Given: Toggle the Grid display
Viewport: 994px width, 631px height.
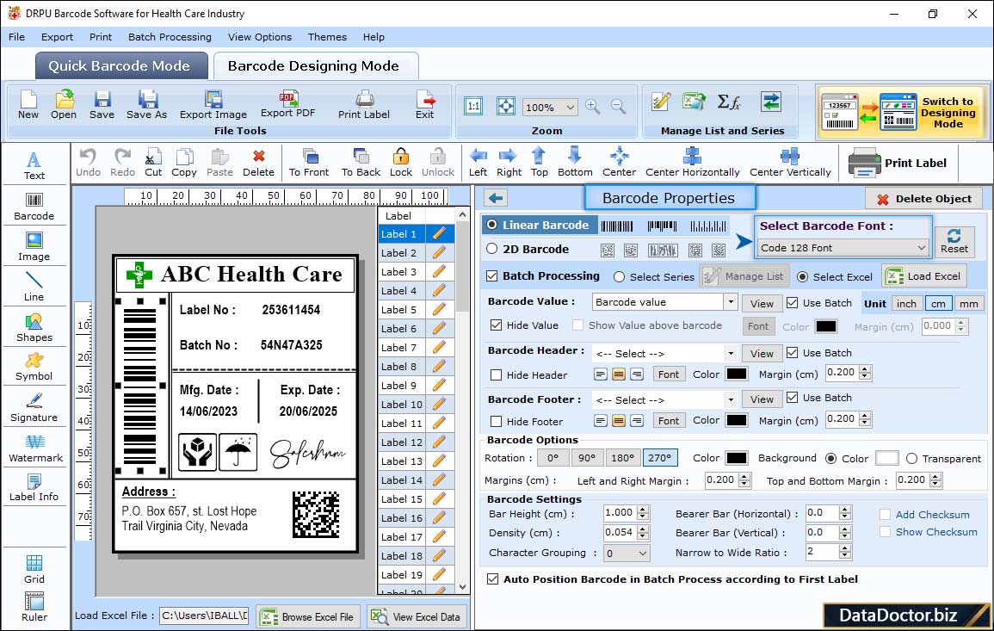Looking at the screenshot, I should pyautogui.click(x=34, y=569).
